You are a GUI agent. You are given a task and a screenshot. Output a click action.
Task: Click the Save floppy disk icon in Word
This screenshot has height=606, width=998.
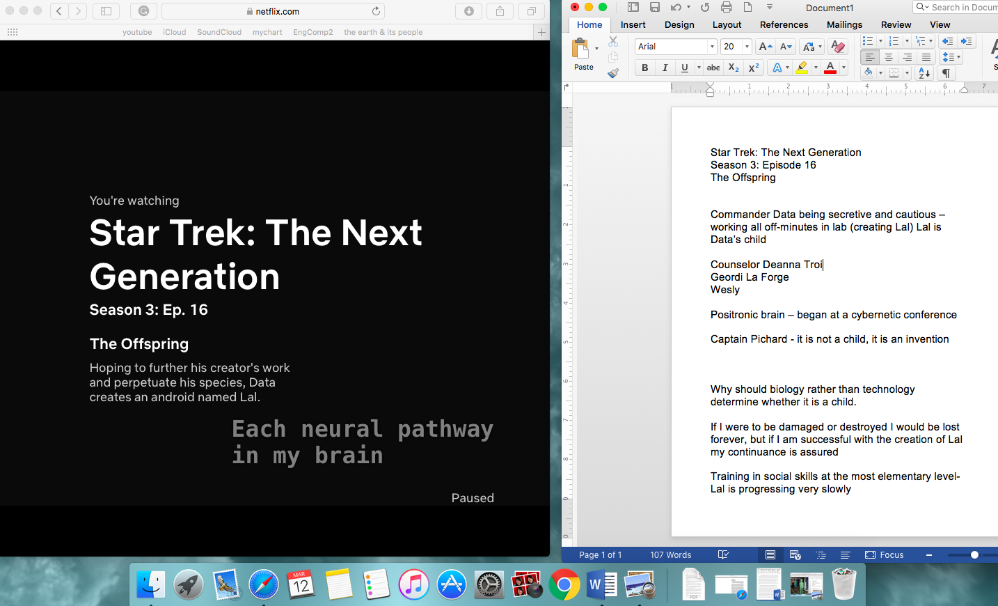pos(655,7)
